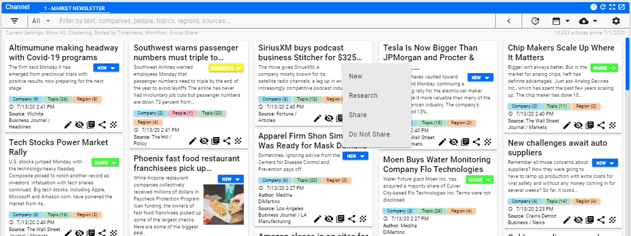Hide the Altimumune article with eye-slash icon
The image size is (631, 236).
click(x=79, y=125)
